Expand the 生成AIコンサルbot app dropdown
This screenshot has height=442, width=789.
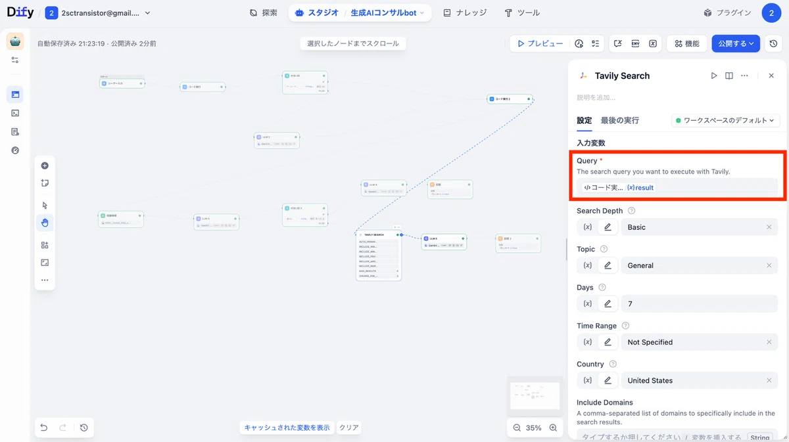click(x=387, y=12)
